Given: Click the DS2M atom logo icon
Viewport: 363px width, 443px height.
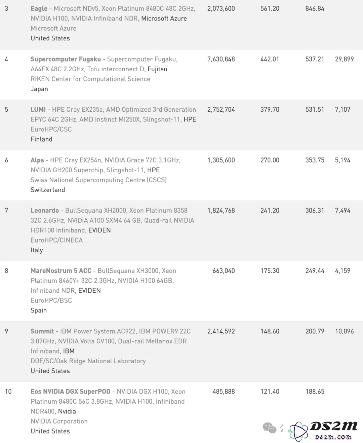Looking at the screenshot, I should pyautogui.click(x=298, y=431).
